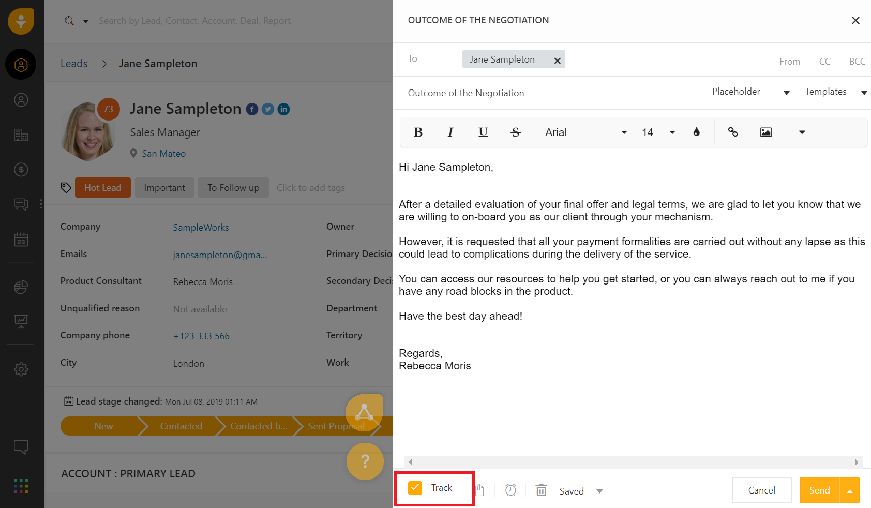Insert an image into the email
The image size is (871, 508).
(766, 132)
